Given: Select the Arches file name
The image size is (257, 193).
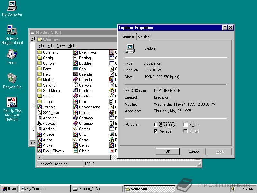Looking at the screenshot, I should [48, 140].
